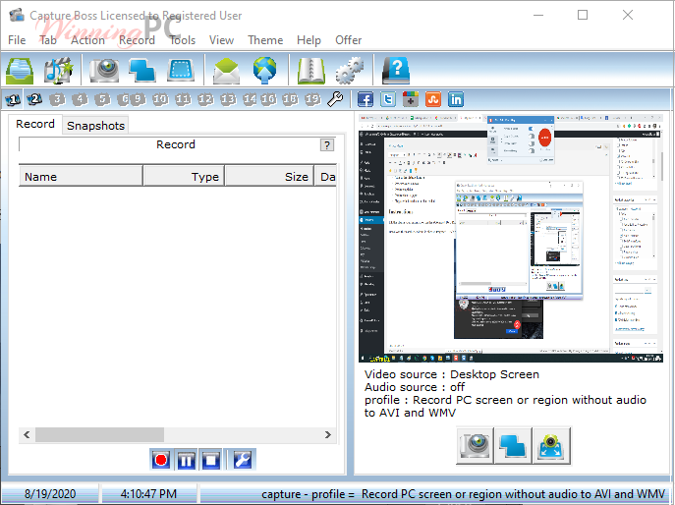Select profile number 1 icon
Screen dimensions: 675x505
13,100
